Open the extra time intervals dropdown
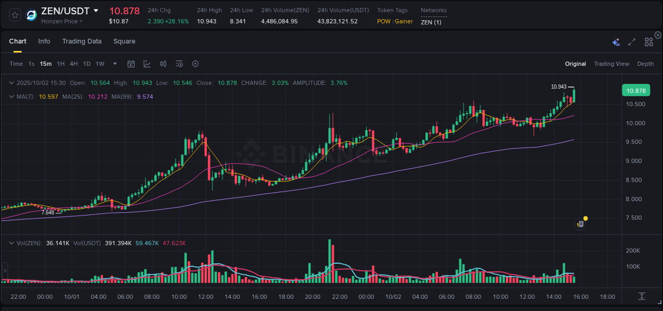The height and width of the screenshot is (311, 663). click(x=114, y=64)
